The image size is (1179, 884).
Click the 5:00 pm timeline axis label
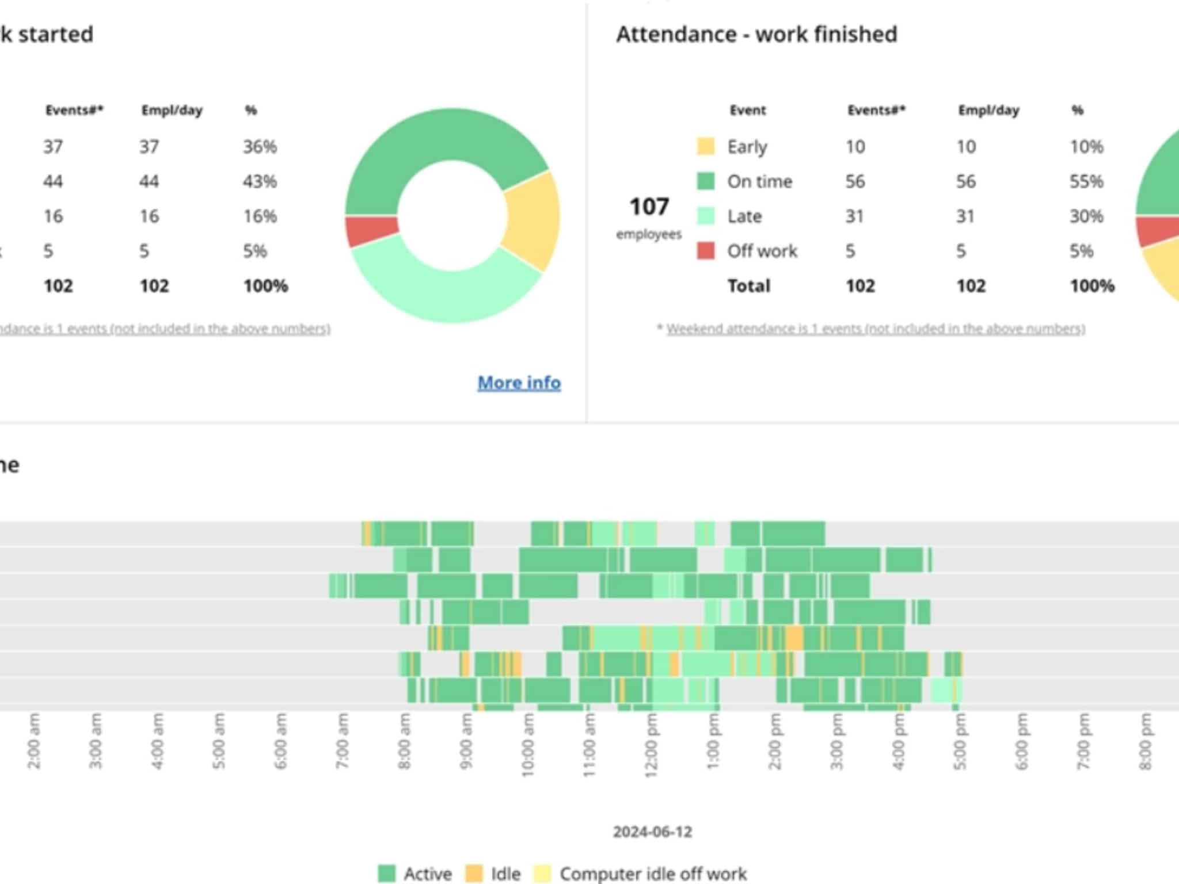click(959, 741)
